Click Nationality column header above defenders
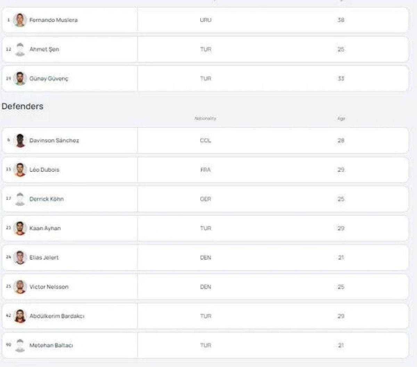Viewport: 417px width, 367px height. (205, 119)
